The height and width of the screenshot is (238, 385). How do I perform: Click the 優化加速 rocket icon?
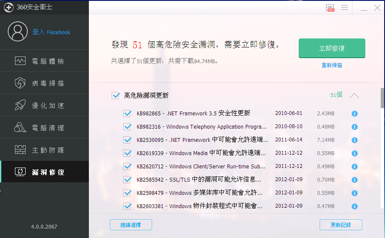pyautogui.click(x=20, y=105)
